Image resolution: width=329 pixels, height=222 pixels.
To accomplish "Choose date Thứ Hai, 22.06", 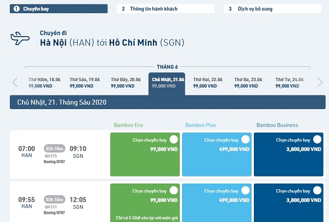I will click(x=208, y=83).
